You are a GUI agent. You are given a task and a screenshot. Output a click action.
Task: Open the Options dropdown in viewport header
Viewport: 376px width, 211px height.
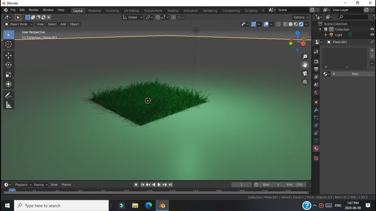[x=301, y=17]
